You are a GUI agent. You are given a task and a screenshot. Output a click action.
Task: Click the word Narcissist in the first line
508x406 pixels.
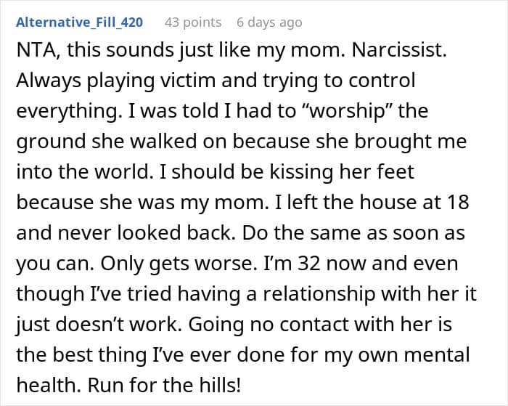point(399,50)
